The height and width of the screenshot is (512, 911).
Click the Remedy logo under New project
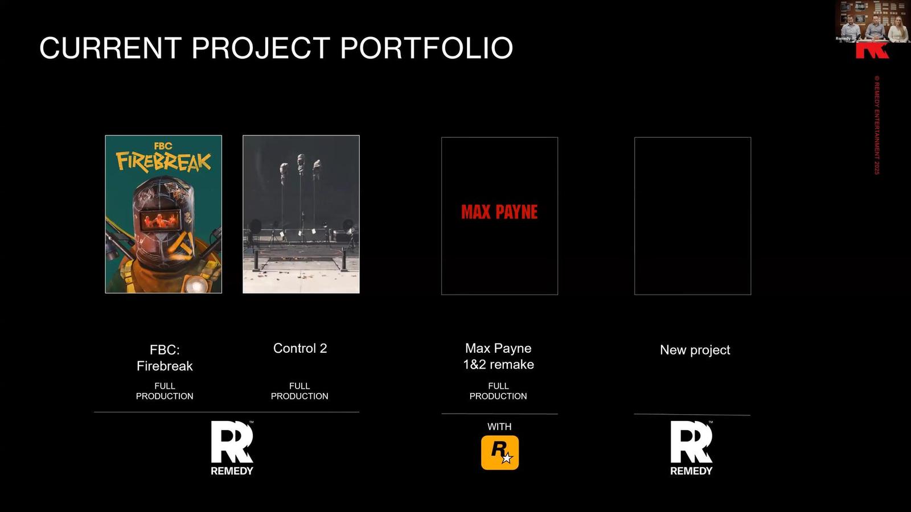pos(691,448)
